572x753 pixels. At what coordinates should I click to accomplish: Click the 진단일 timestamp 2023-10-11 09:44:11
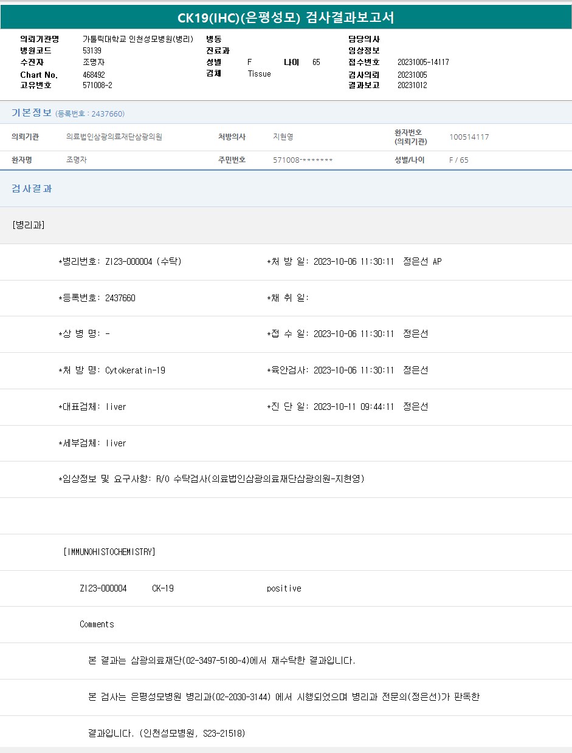[353, 407]
